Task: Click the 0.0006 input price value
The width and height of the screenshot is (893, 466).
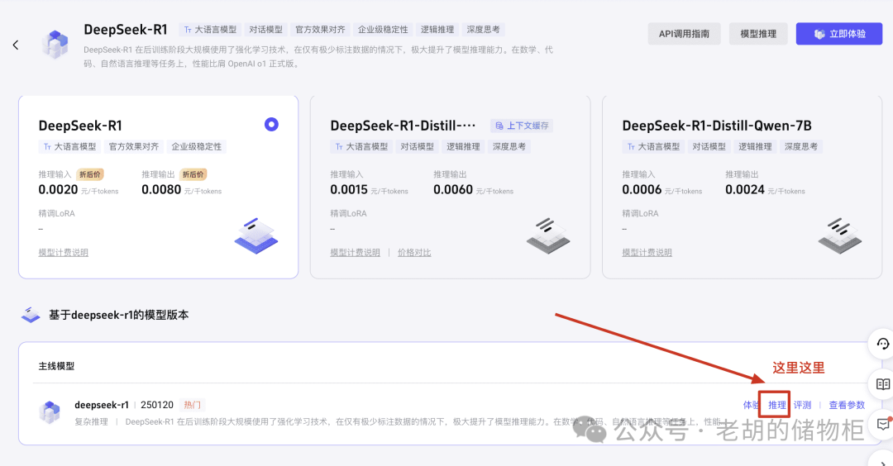Action: click(x=642, y=189)
